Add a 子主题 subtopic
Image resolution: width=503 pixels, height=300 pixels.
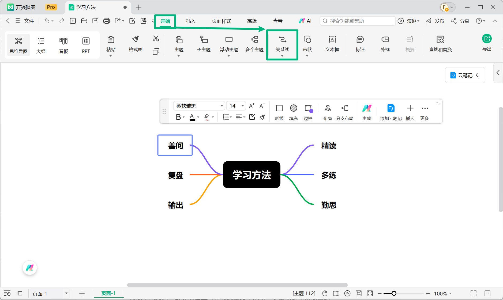click(x=204, y=44)
